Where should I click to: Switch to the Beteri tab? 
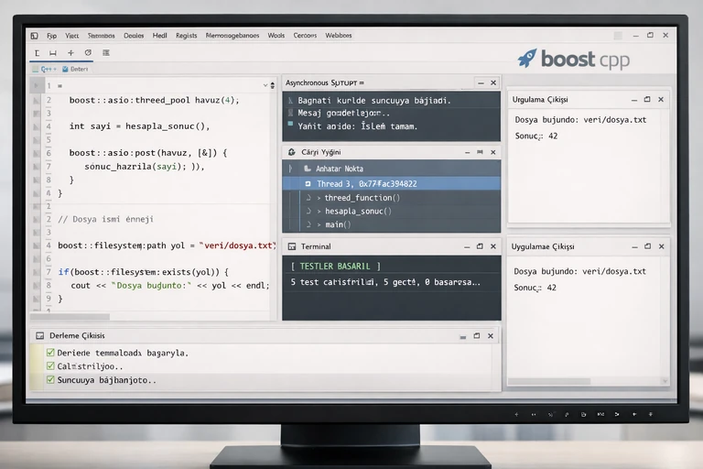pos(75,69)
